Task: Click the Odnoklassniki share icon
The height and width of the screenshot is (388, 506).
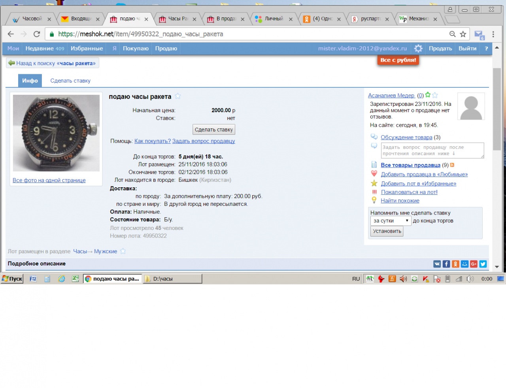Action: (455, 264)
